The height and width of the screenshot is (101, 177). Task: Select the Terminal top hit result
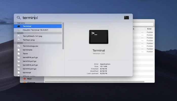pyautogui.click(x=38, y=26)
